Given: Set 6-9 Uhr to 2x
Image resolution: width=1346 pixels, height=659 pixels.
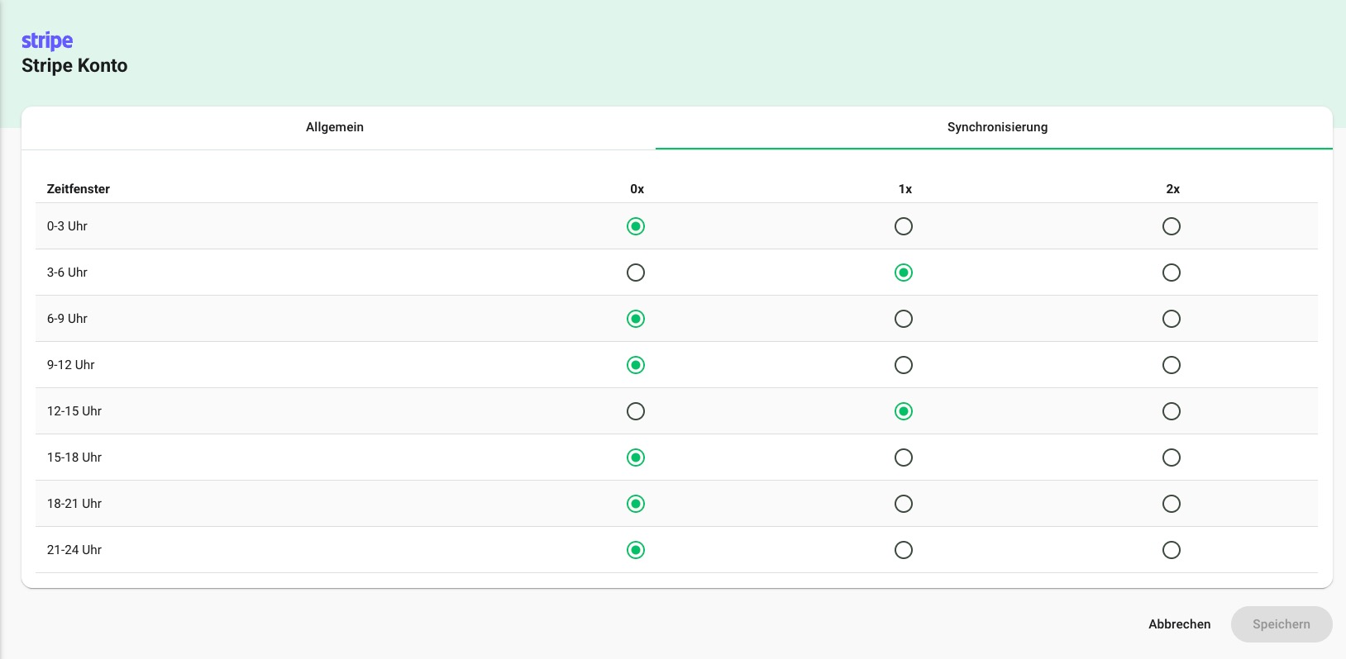Looking at the screenshot, I should 1172,319.
